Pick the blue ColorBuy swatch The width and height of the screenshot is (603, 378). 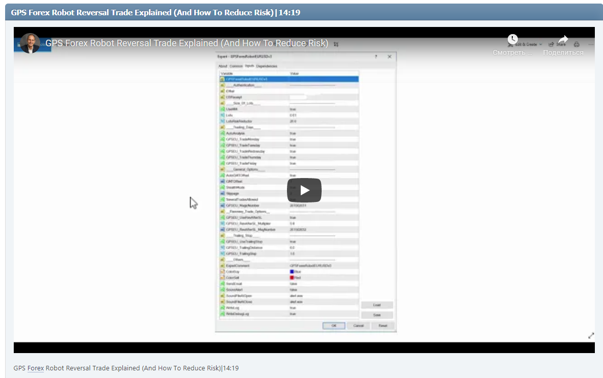coord(292,272)
